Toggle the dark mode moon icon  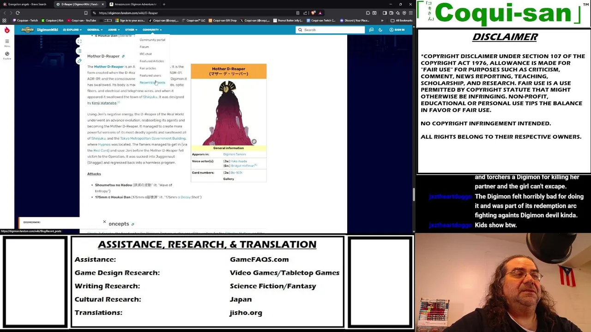380,30
